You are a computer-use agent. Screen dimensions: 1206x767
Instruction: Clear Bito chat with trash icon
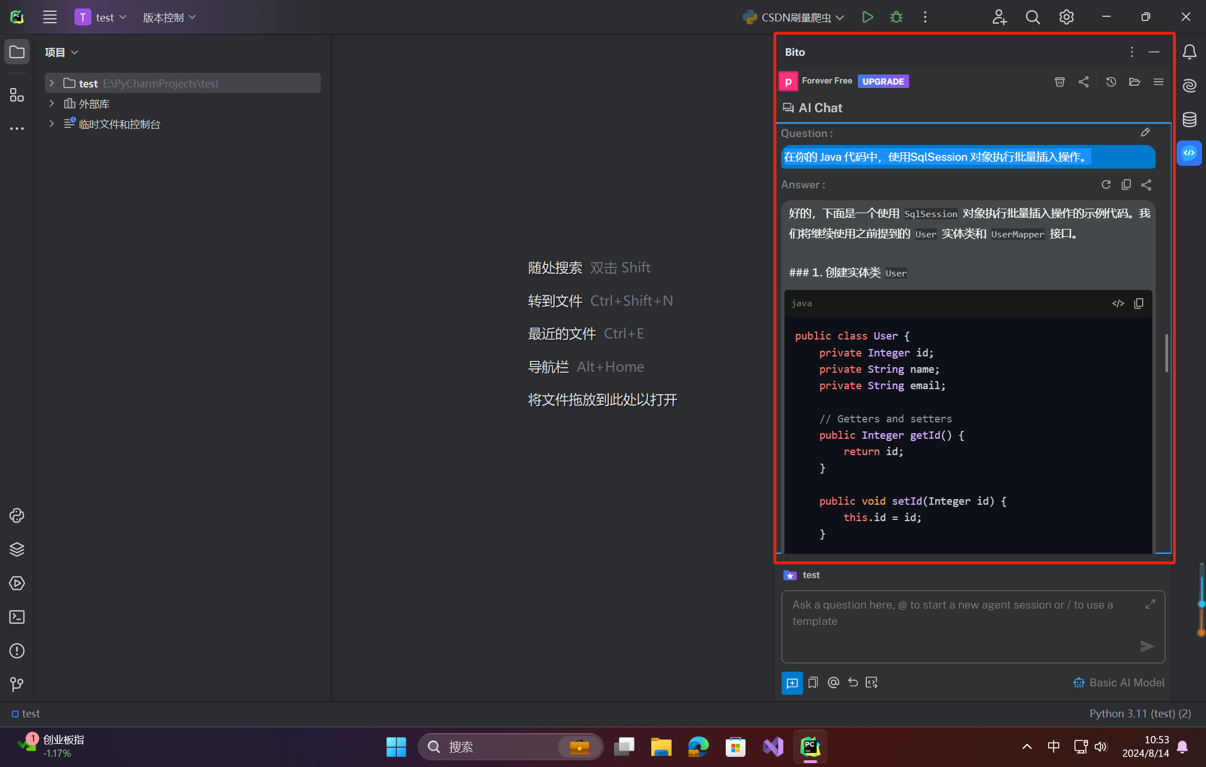coord(1059,82)
